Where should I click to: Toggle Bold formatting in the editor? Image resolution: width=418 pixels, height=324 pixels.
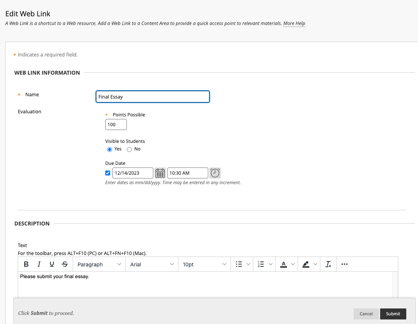[26, 264]
